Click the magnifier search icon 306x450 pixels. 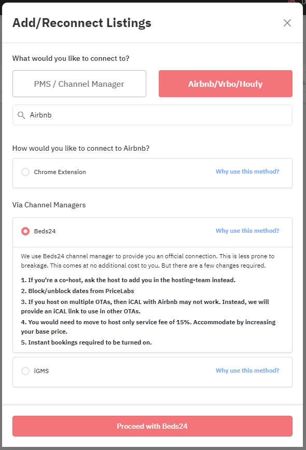[x=21, y=115]
